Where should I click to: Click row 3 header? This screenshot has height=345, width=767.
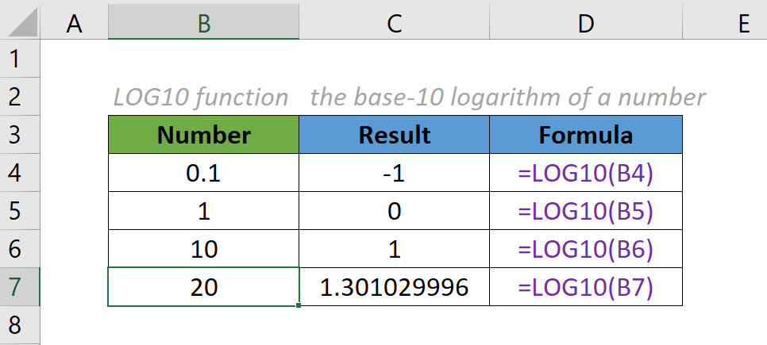[19, 135]
